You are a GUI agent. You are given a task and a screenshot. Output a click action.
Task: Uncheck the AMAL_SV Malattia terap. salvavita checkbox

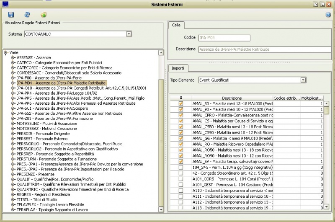tap(181, 161)
